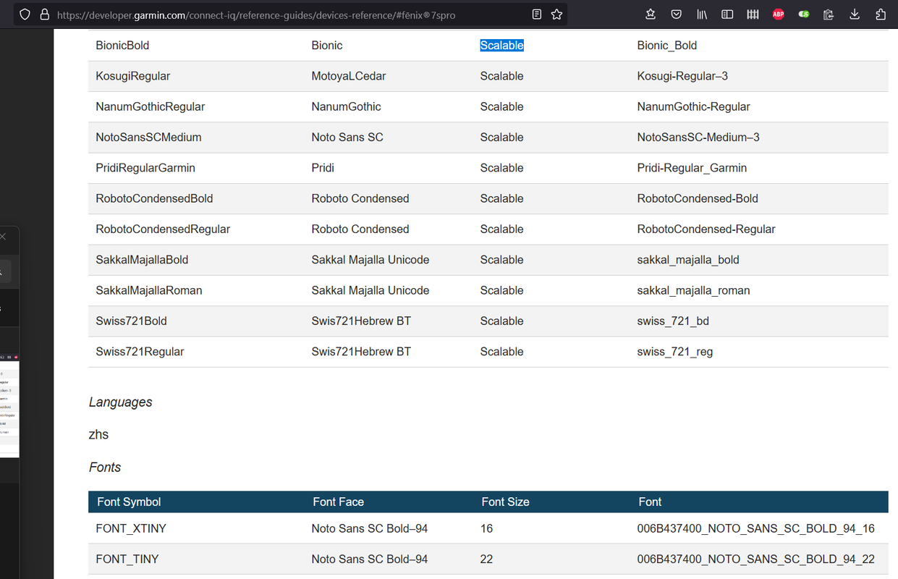
Task: Click font size 16 cell
Action: click(487, 528)
